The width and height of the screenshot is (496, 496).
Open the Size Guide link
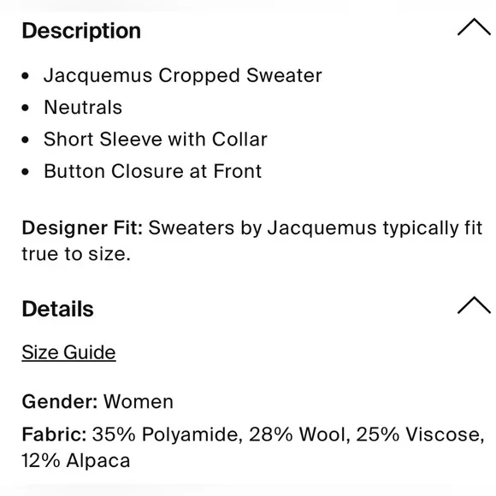tap(68, 352)
